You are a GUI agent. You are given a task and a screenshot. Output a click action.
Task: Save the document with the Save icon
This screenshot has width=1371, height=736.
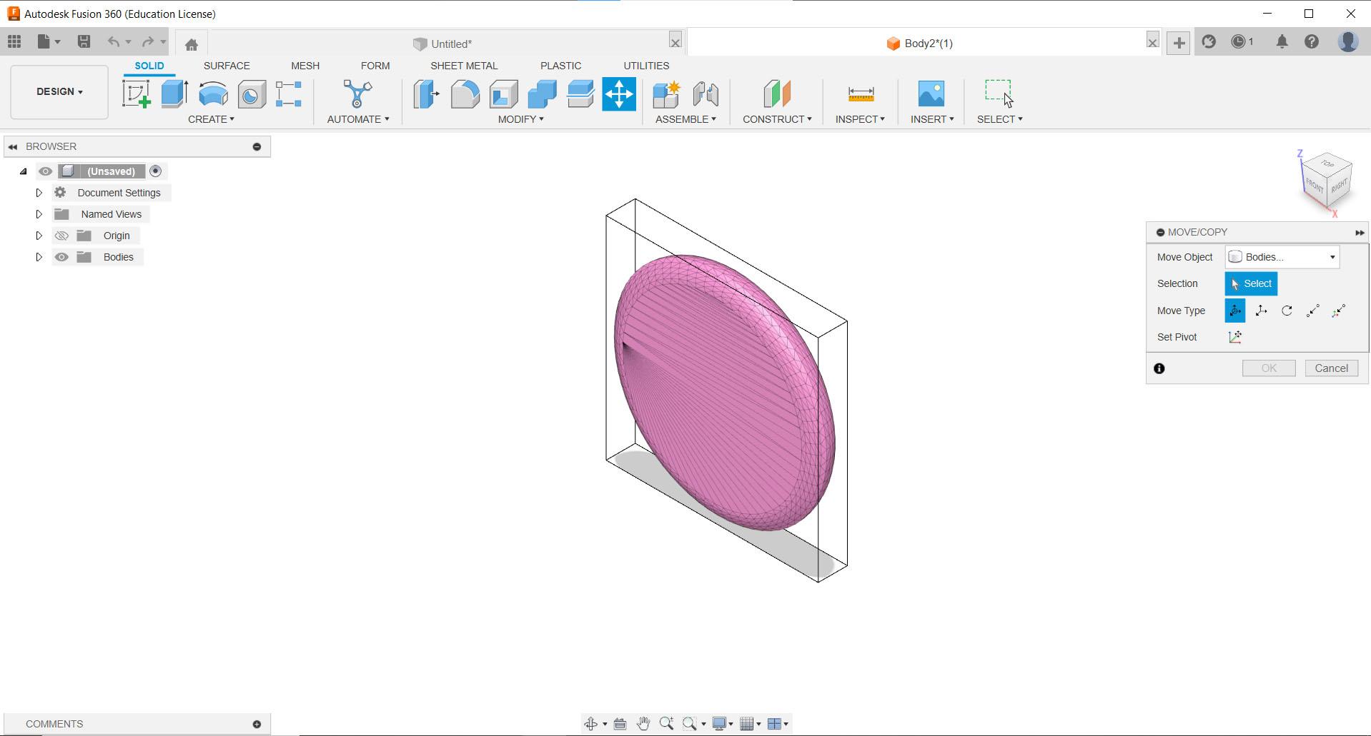point(84,41)
